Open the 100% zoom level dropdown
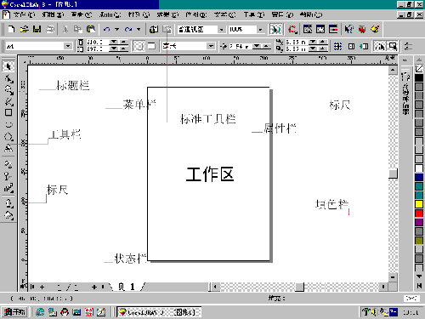The width and height of the screenshot is (425, 319). pyautogui.click(x=260, y=29)
